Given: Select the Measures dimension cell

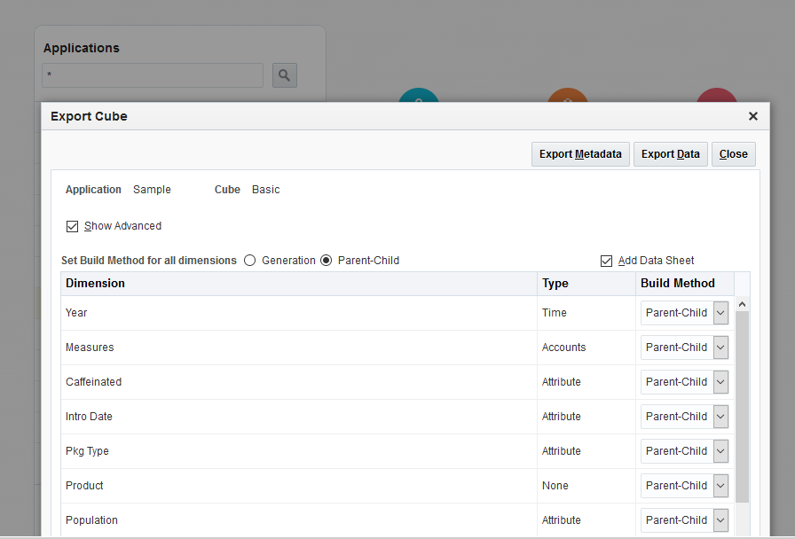Looking at the screenshot, I should click(299, 348).
